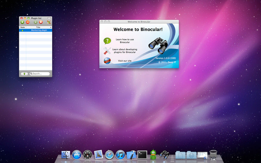This screenshot has height=163, width=261.
Task: Click the wrench and screwdriver tools icon
Action: pos(107,51)
